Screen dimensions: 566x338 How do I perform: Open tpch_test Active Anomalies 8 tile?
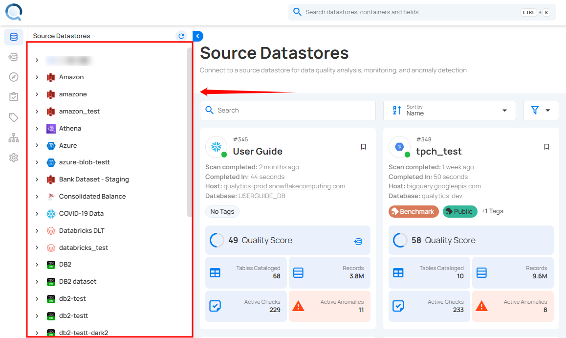point(513,306)
